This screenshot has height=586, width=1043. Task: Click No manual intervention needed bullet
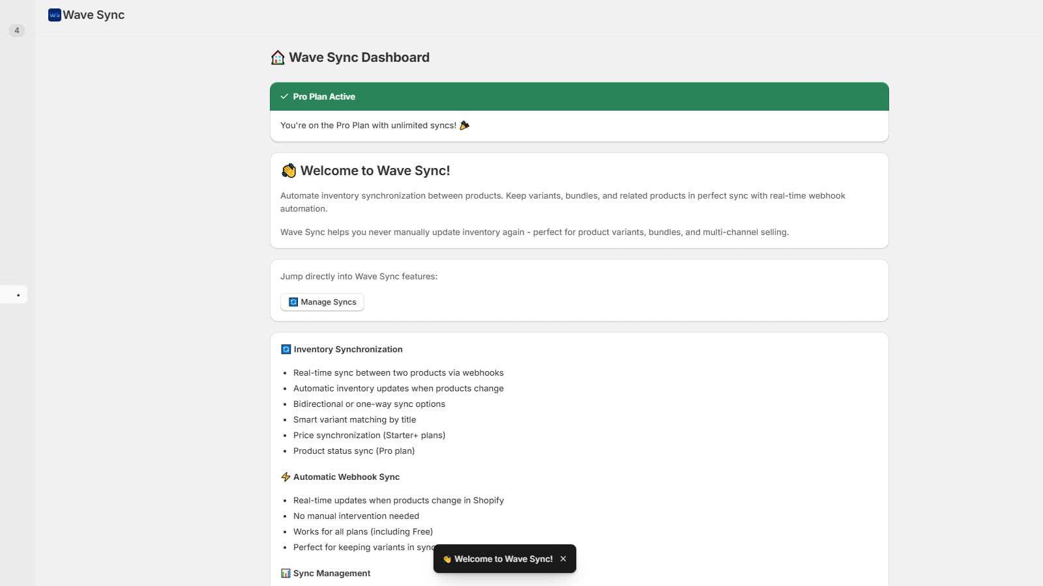tap(356, 516)
